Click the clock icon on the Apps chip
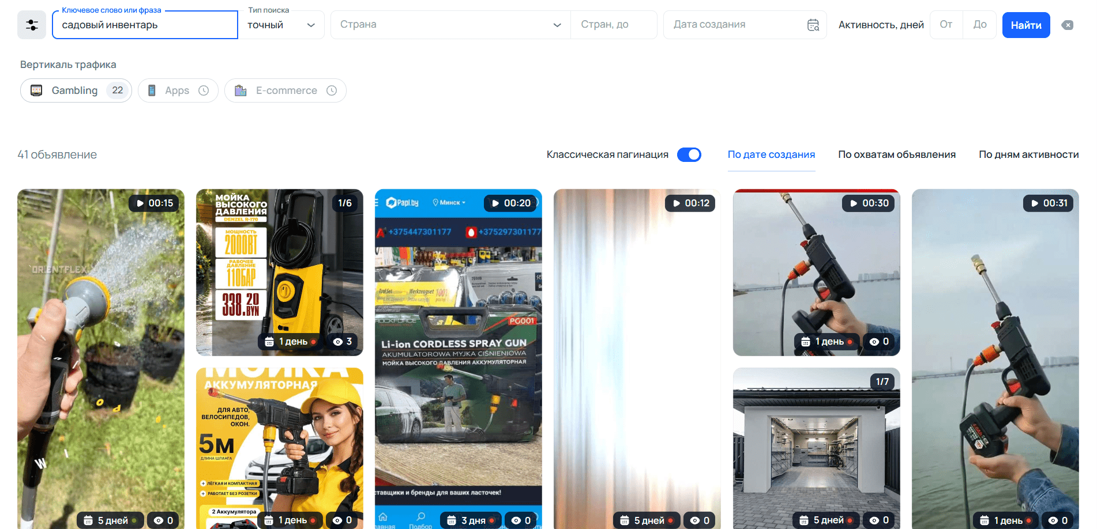1097x529 pixels. click(x=204, y=90)
